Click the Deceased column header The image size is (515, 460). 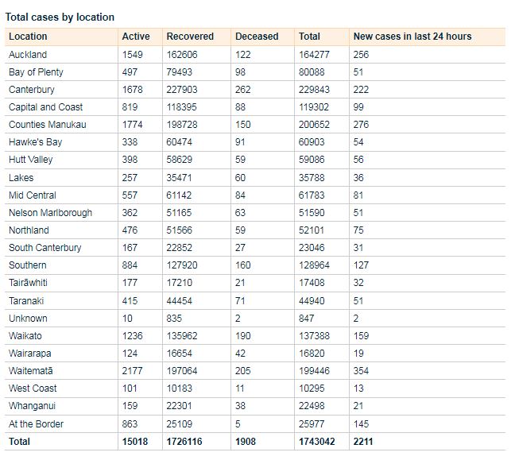click(x=257, y=37)
